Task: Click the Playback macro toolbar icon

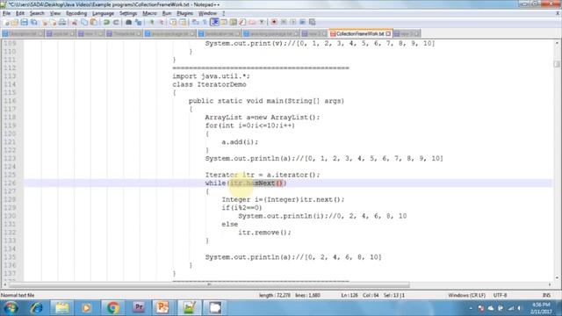Action: click(292, 22)
